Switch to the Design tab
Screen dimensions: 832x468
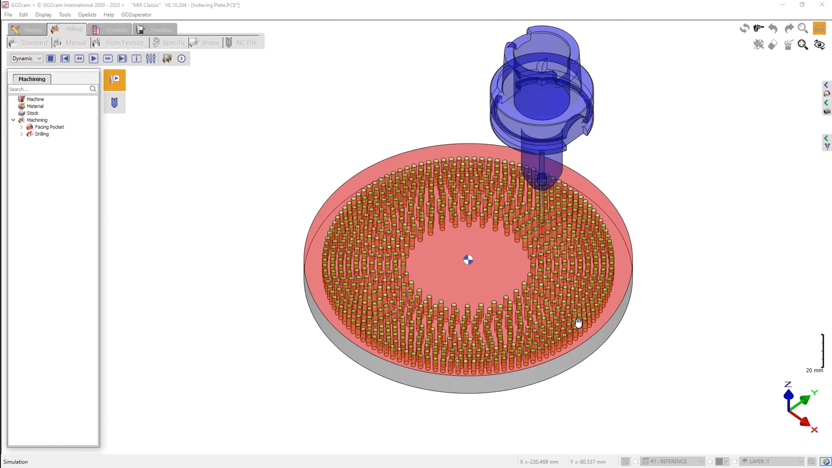point(27,30)
